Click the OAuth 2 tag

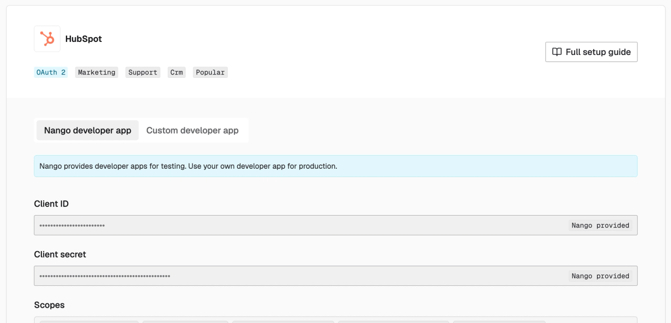(51, 72)
